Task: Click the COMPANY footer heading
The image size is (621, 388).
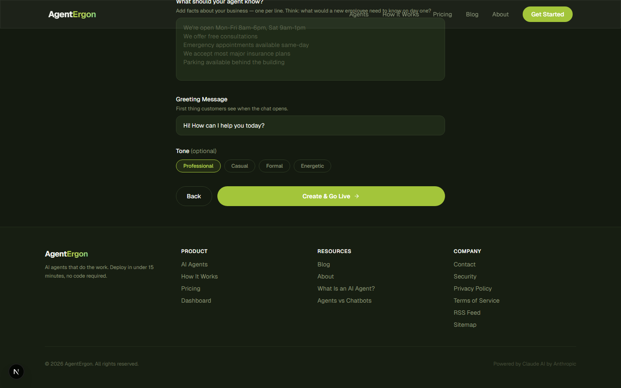Action: click(467, 251)
